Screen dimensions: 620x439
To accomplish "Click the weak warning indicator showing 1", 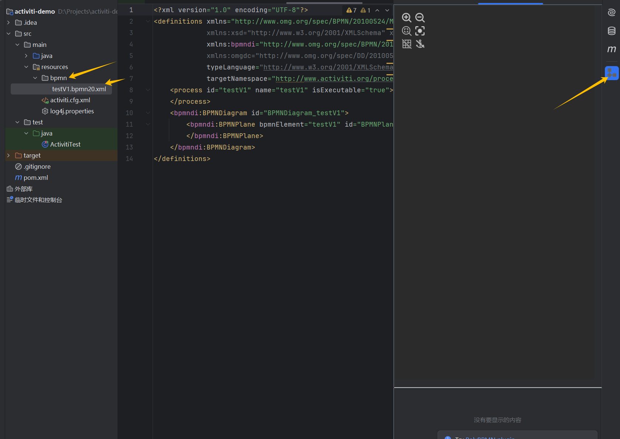I will click(365, 10).
